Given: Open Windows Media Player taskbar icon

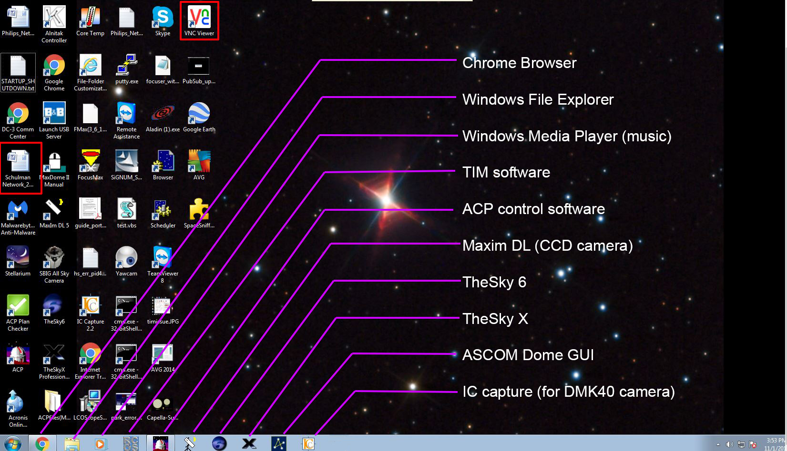Looking at the screenshot, I should pos(101,444).
